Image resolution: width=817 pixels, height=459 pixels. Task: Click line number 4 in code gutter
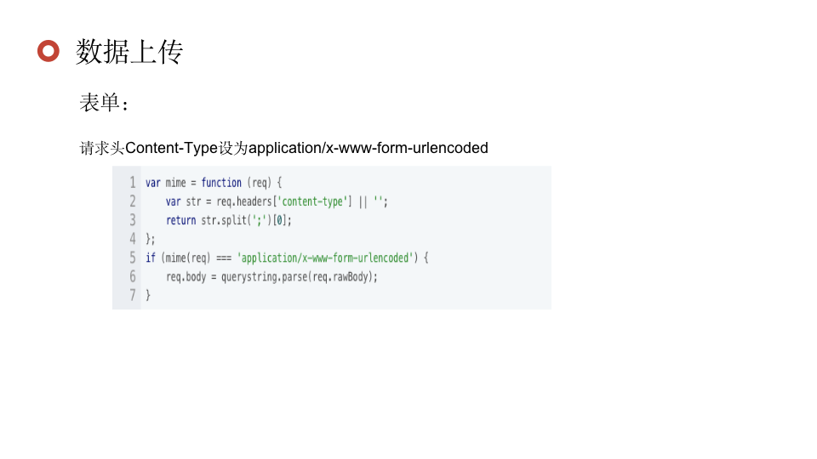click(133, 239)
